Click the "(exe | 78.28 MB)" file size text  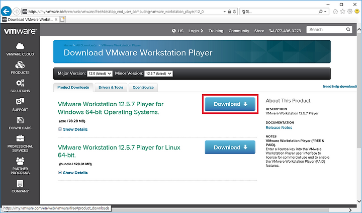point(72,121)
